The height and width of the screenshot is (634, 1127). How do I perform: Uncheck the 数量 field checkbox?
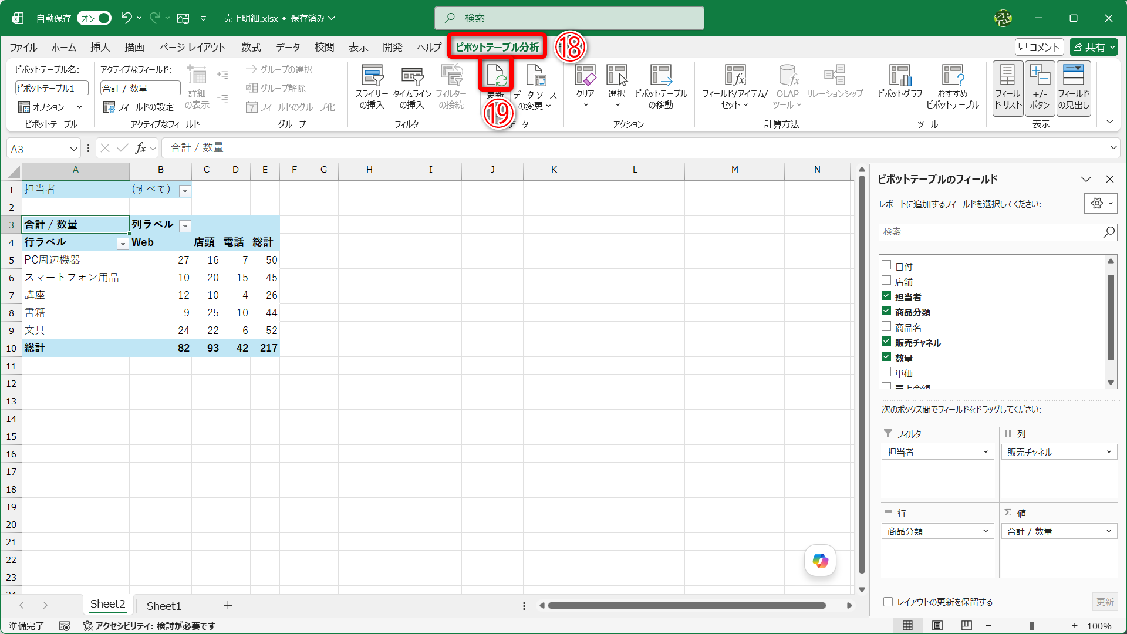[886, 357]
